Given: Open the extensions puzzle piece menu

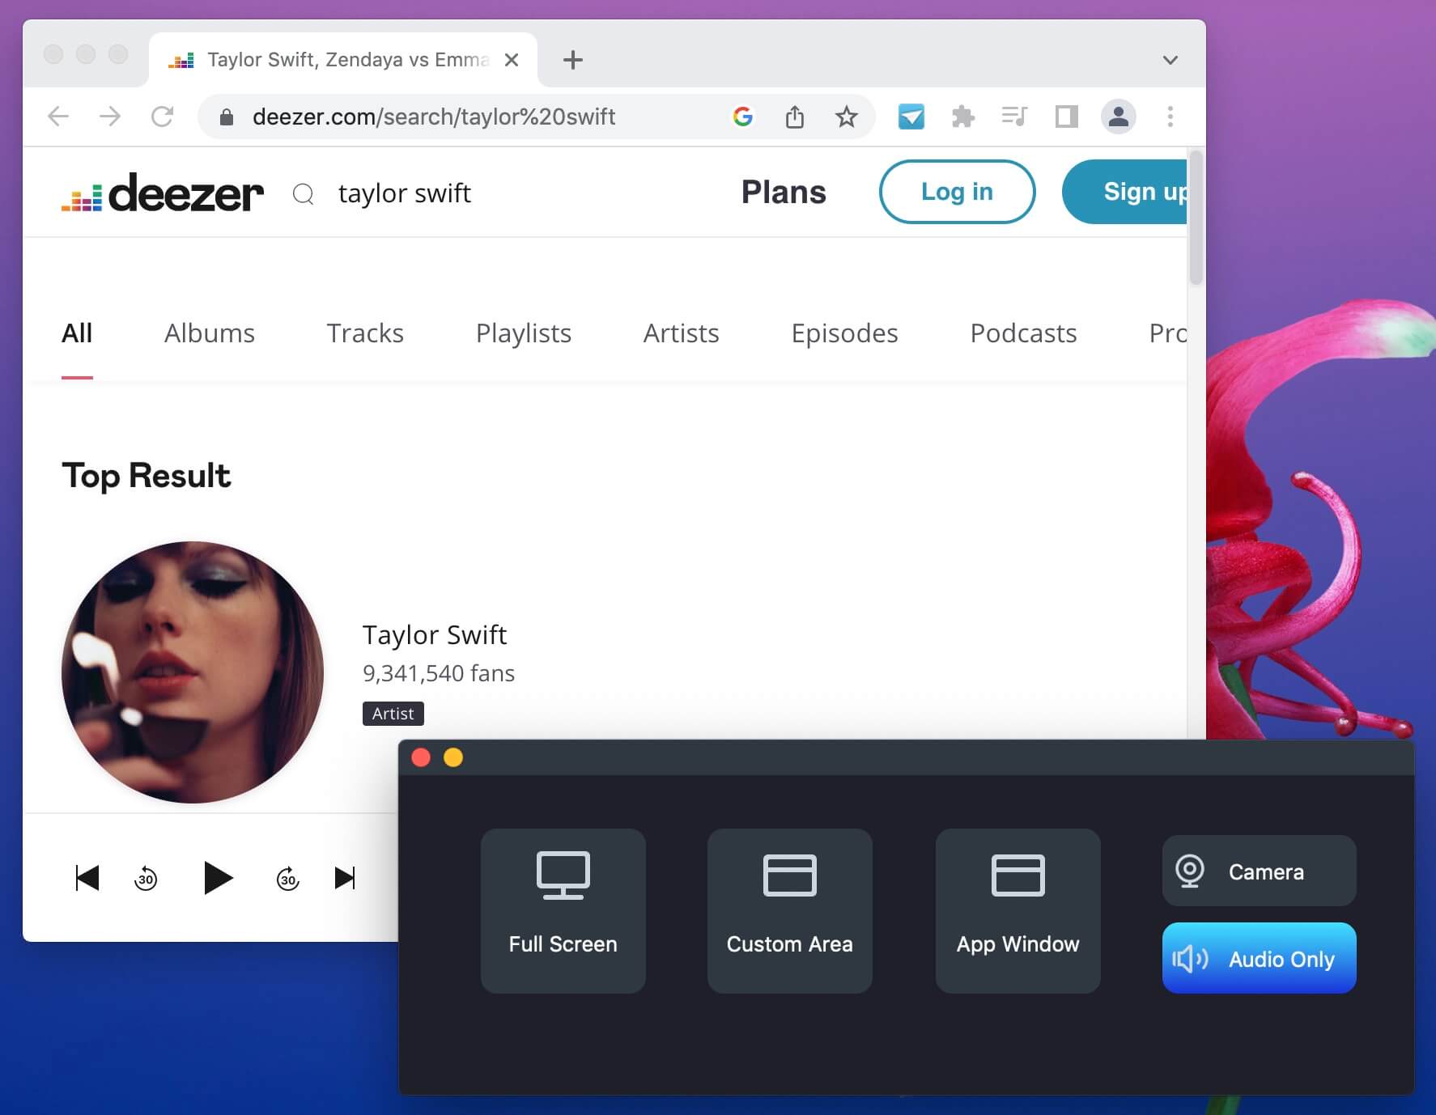Looking at the screenshot, I should (962, 117).
